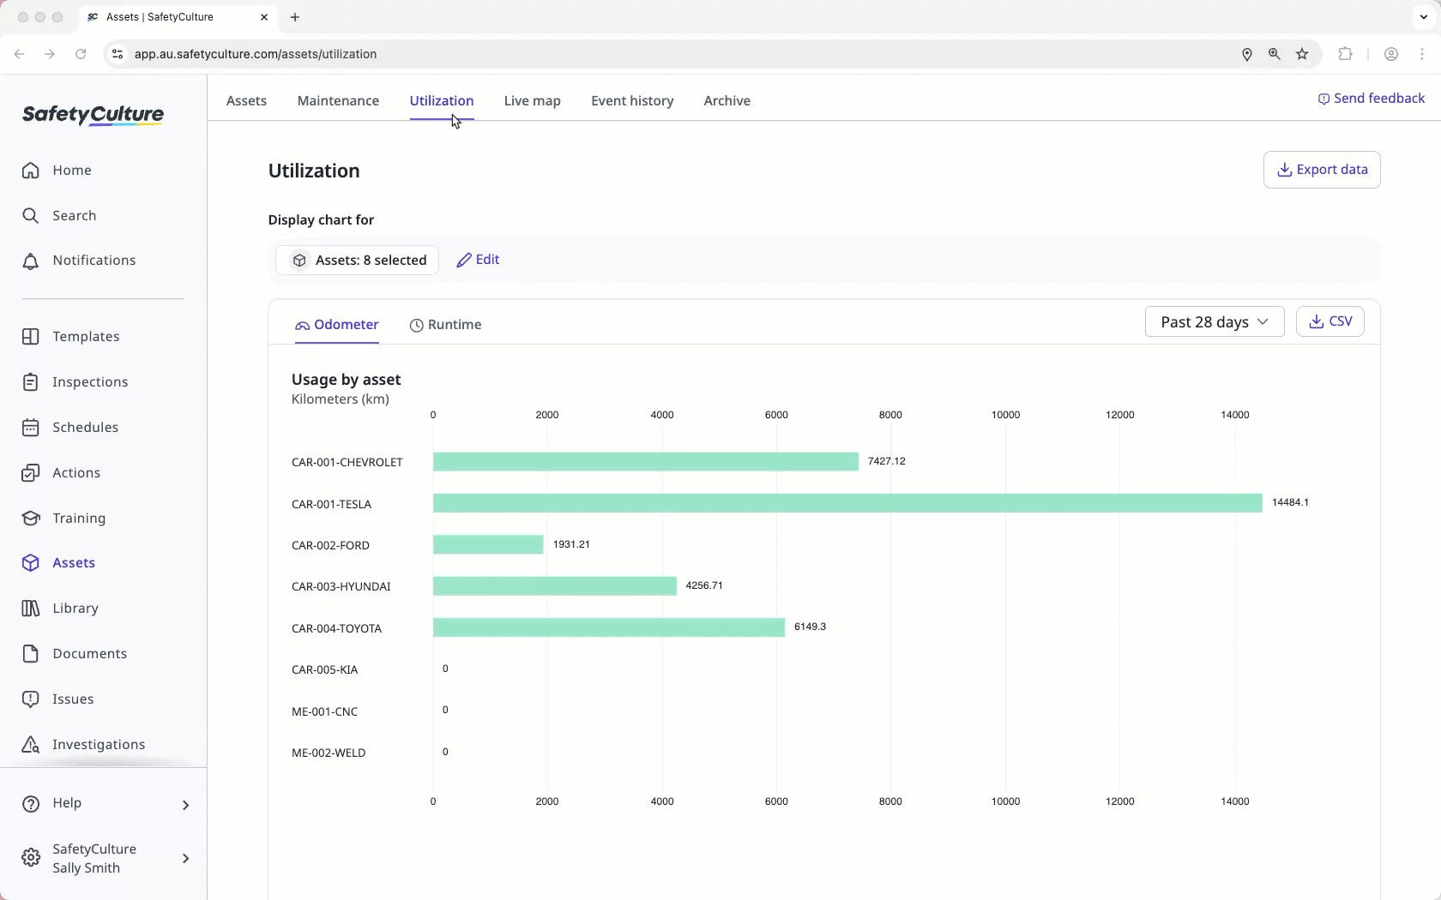Click Edit selected assets link
The width and height of the screenshot is (1441, 900).
pos(478,260)
